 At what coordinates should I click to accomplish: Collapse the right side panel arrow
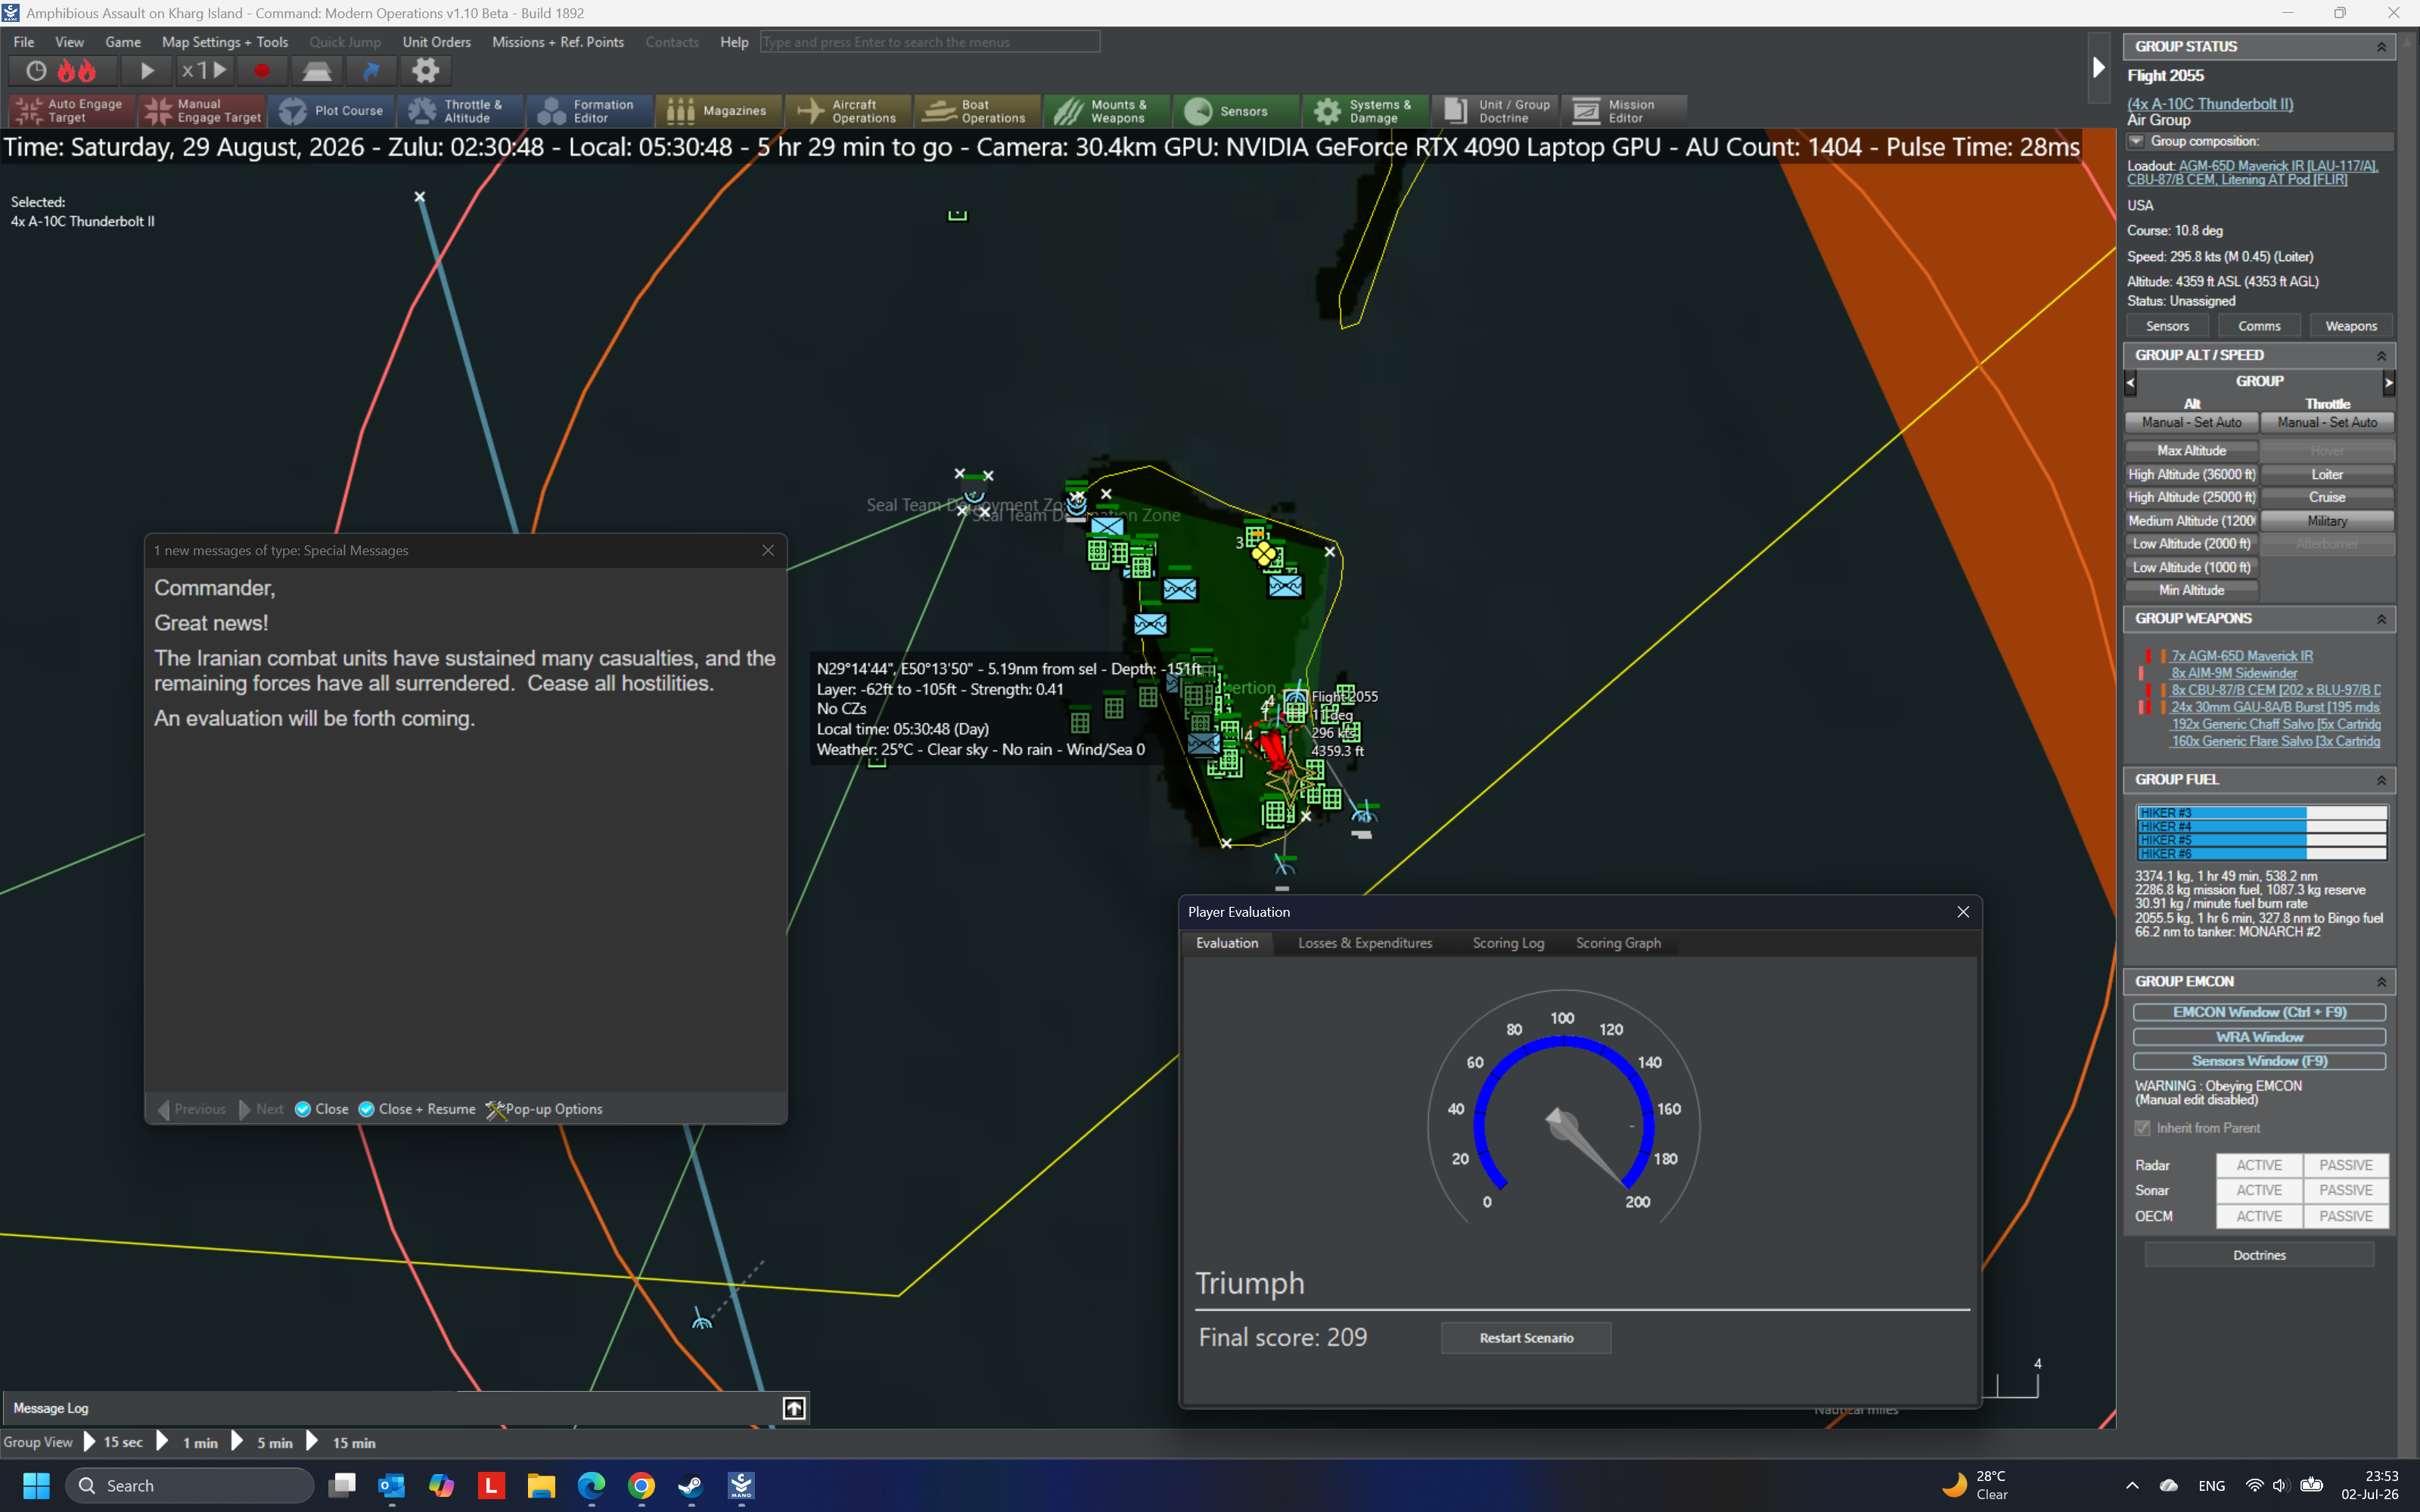[2098, 68]
